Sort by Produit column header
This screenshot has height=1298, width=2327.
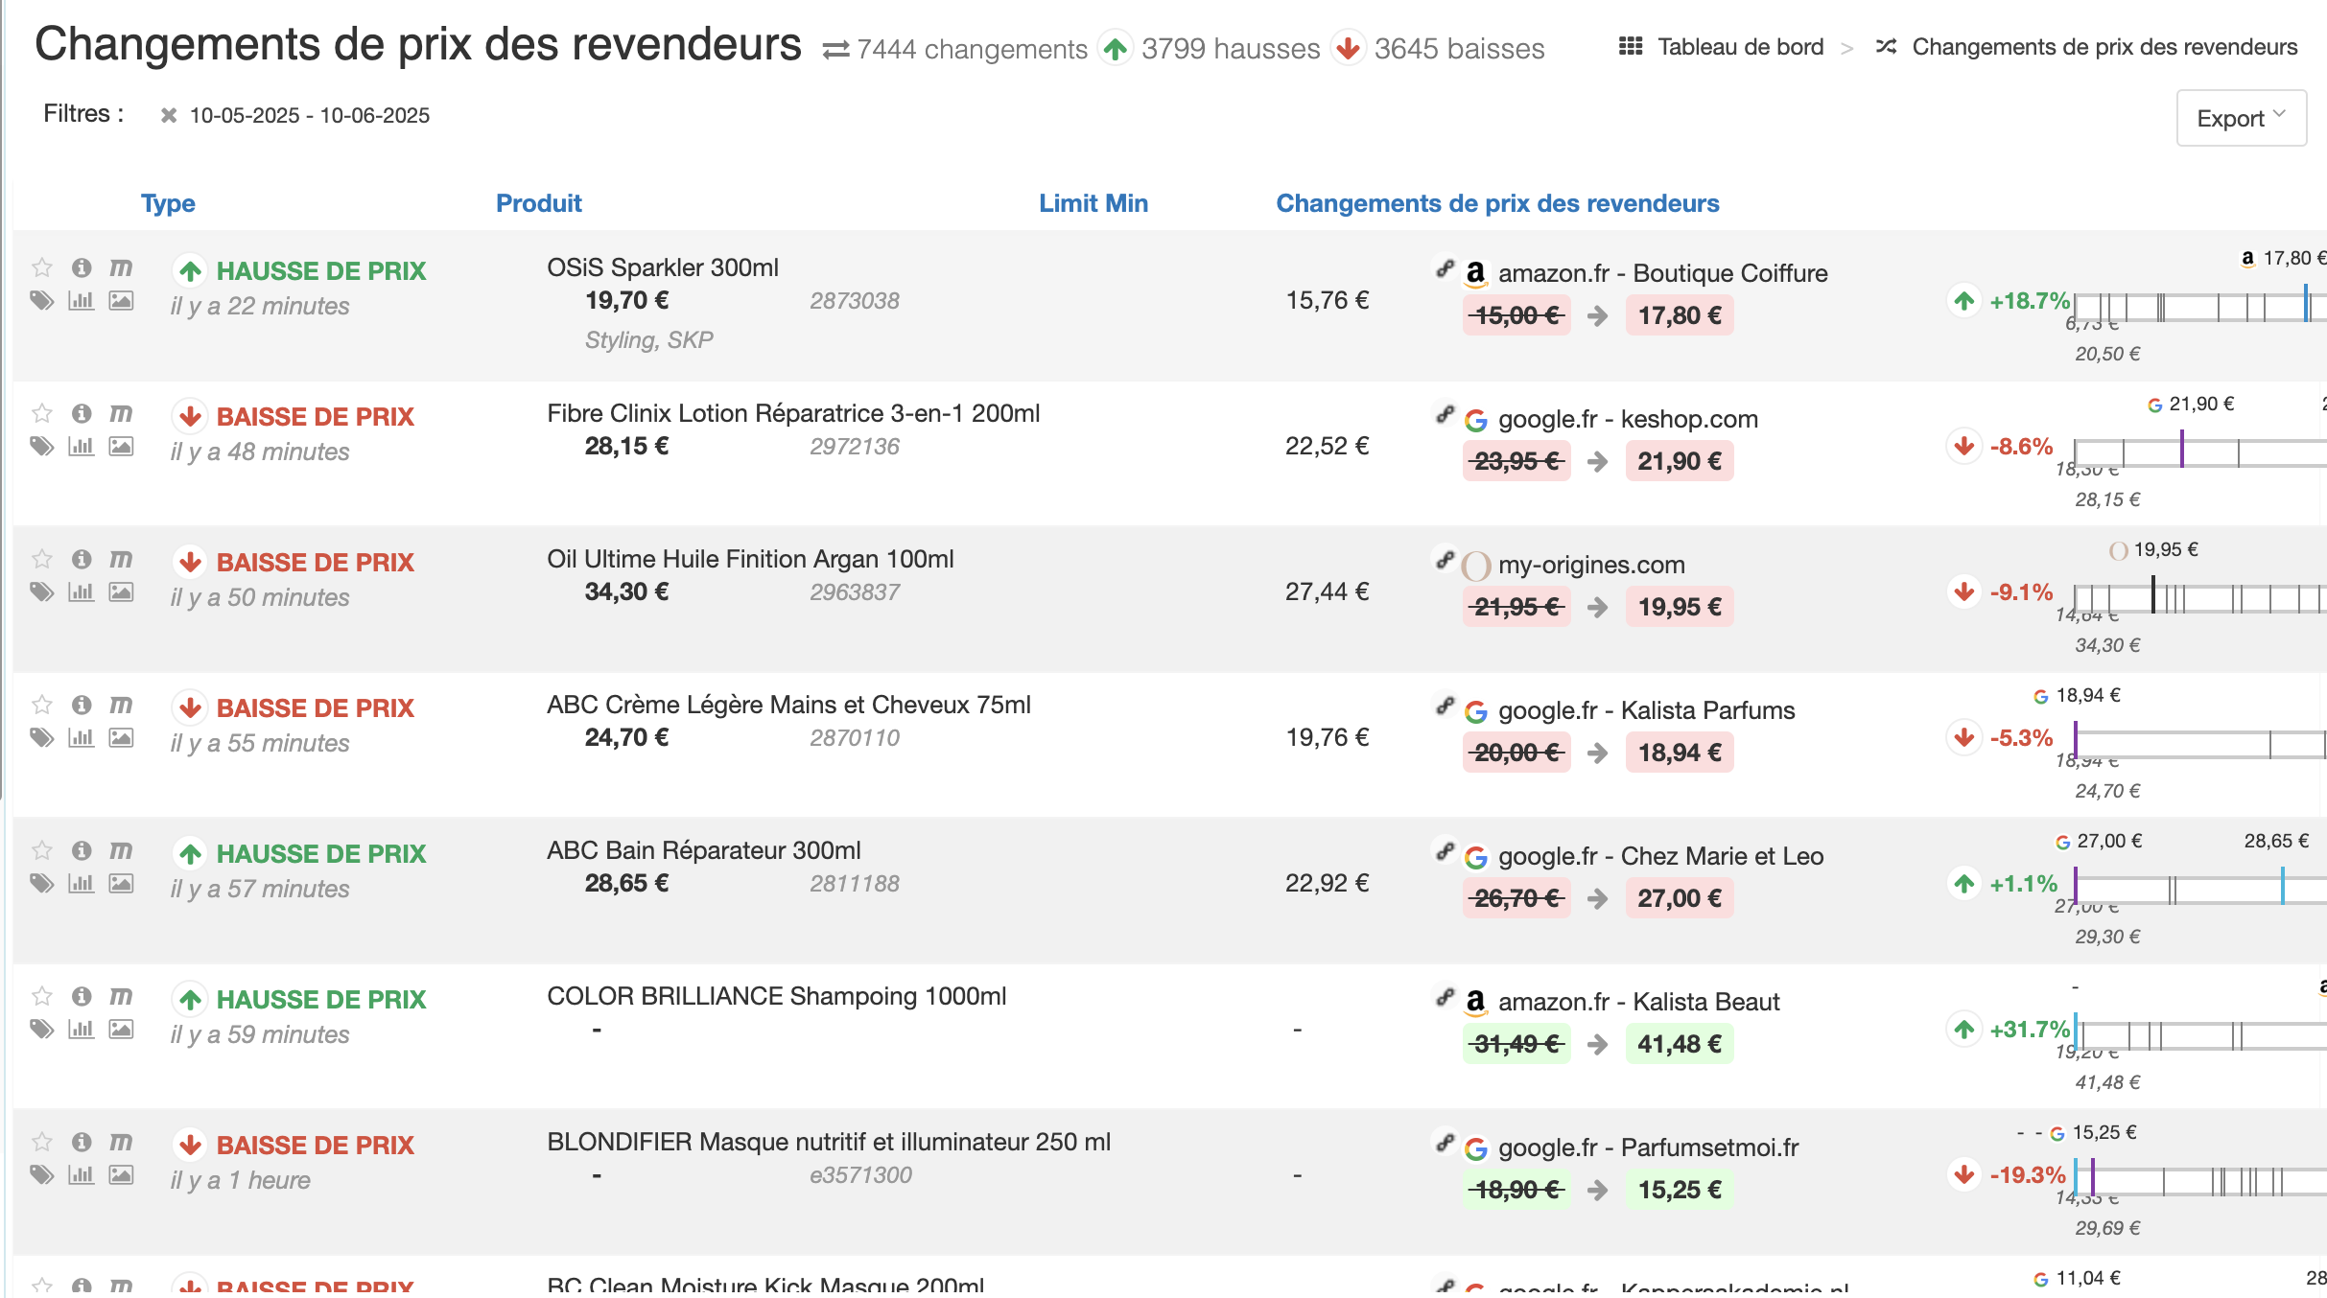(538, 203)
